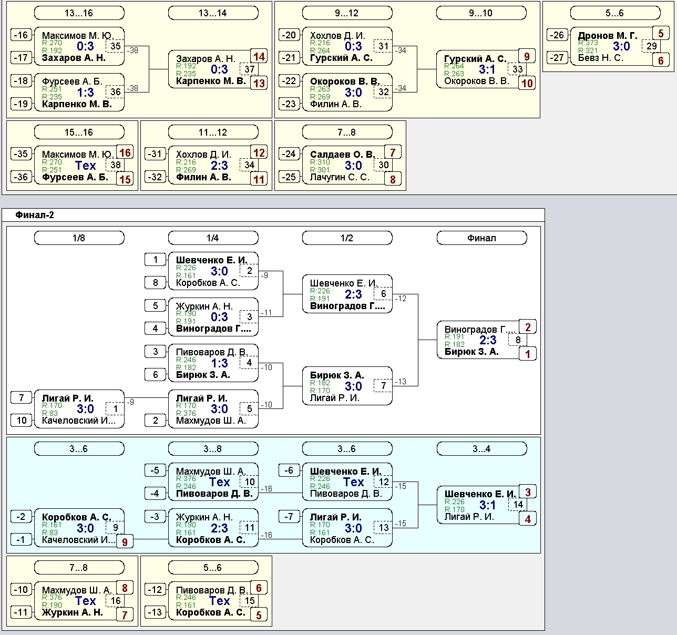This screenshot has width=677, height=635.
Task: Open match number 29 box
Action: (651, 46)
